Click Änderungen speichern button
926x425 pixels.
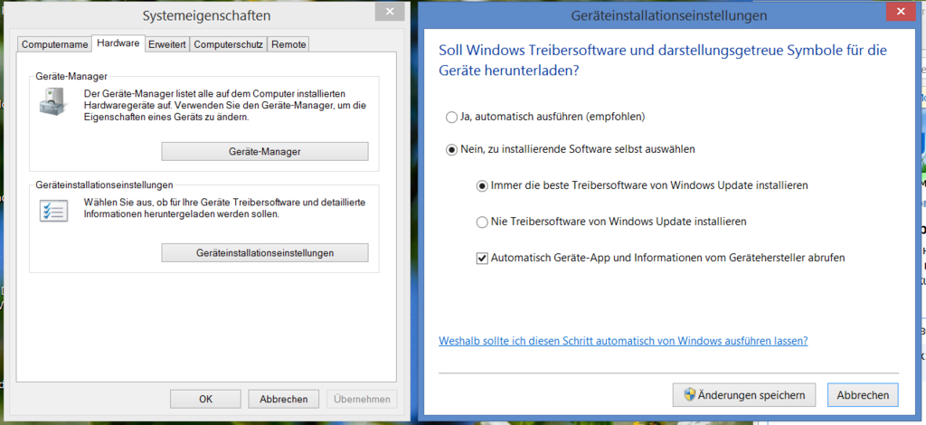(x=744, y=395)
